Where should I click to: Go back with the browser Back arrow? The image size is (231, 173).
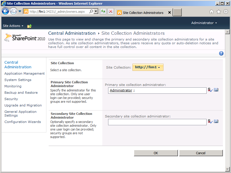coord(5,11)
